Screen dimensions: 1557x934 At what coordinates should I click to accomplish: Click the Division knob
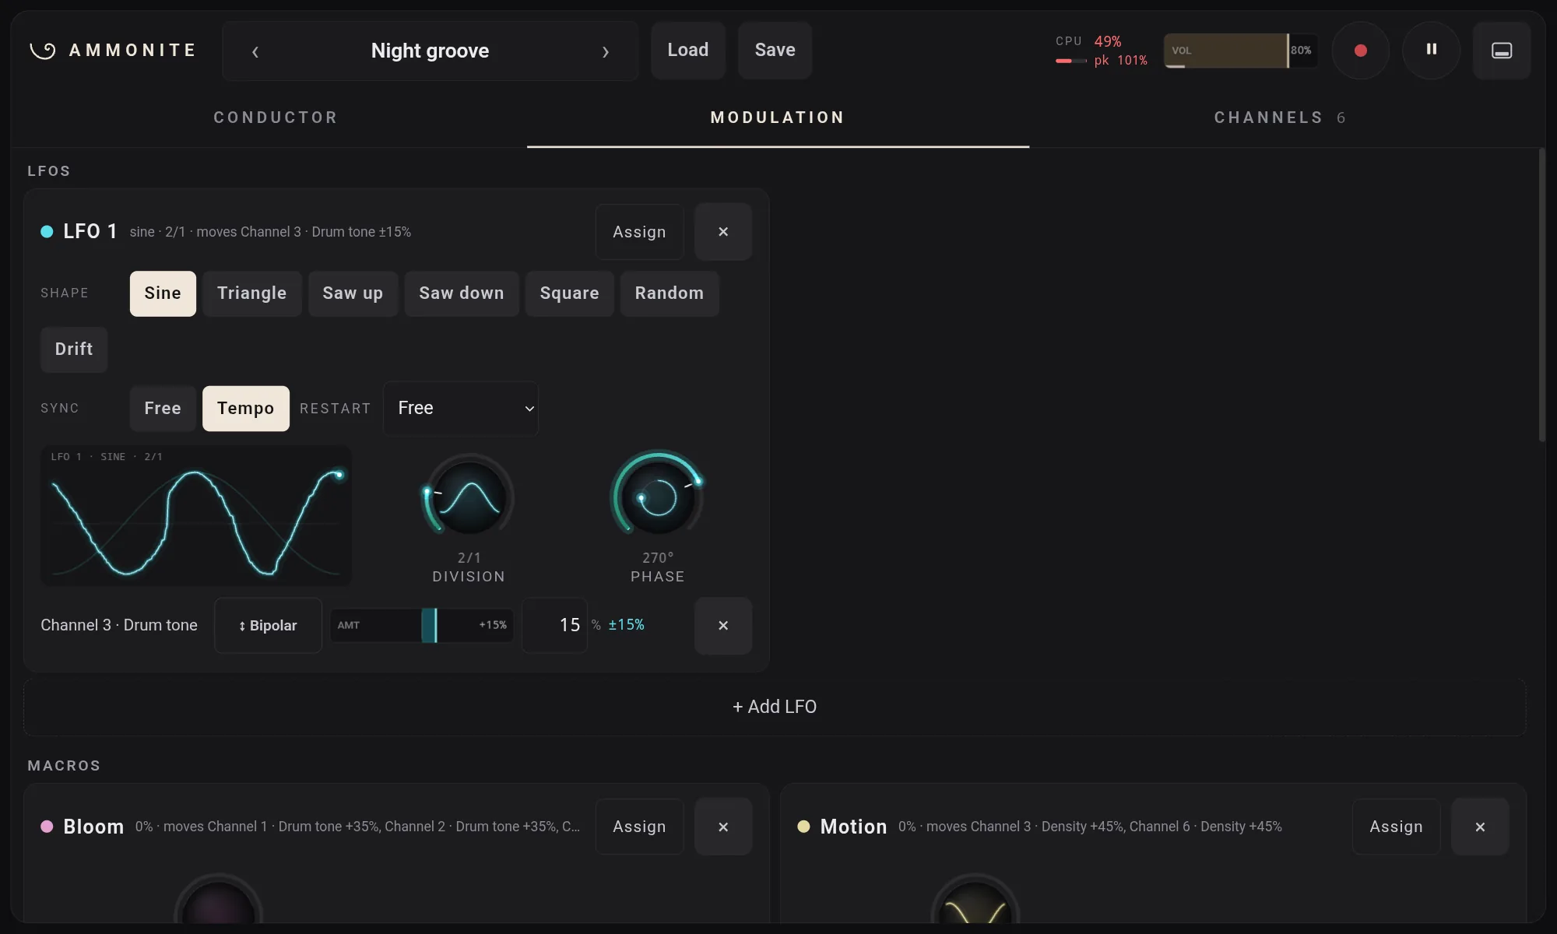coord(469,497)
